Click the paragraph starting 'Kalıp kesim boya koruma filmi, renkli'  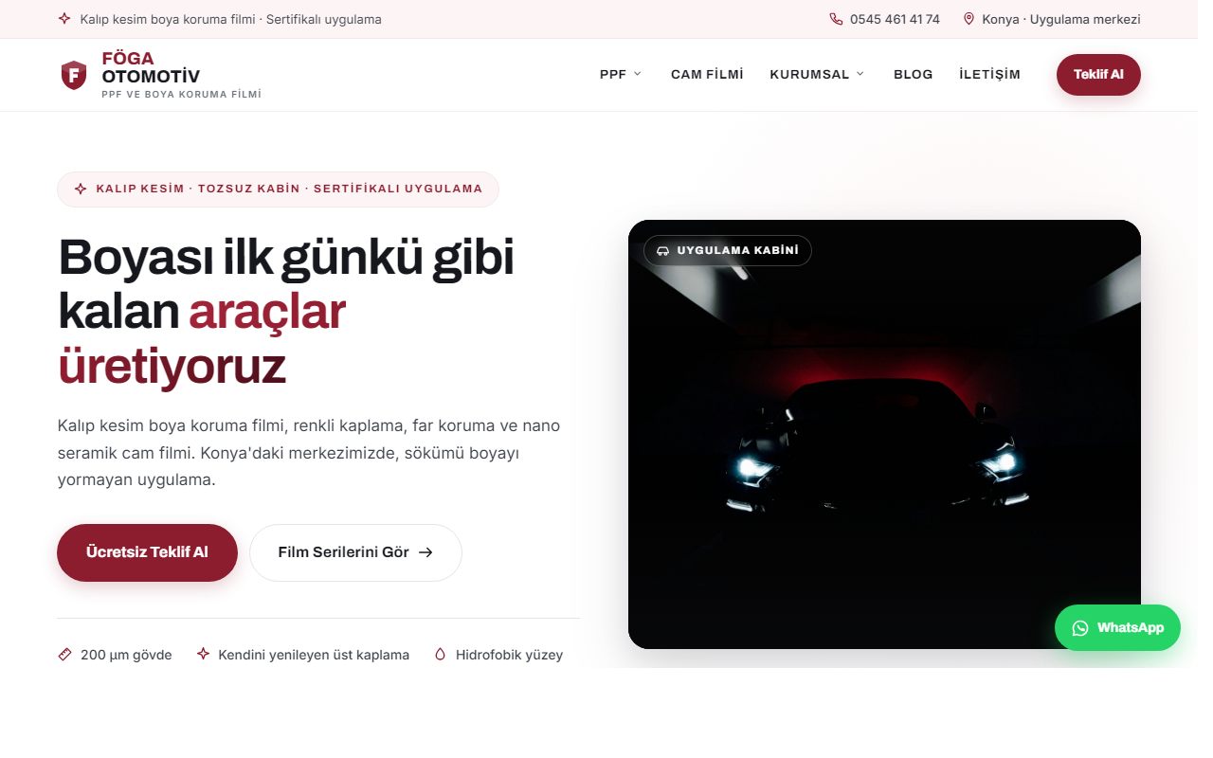tap(309, 452)
